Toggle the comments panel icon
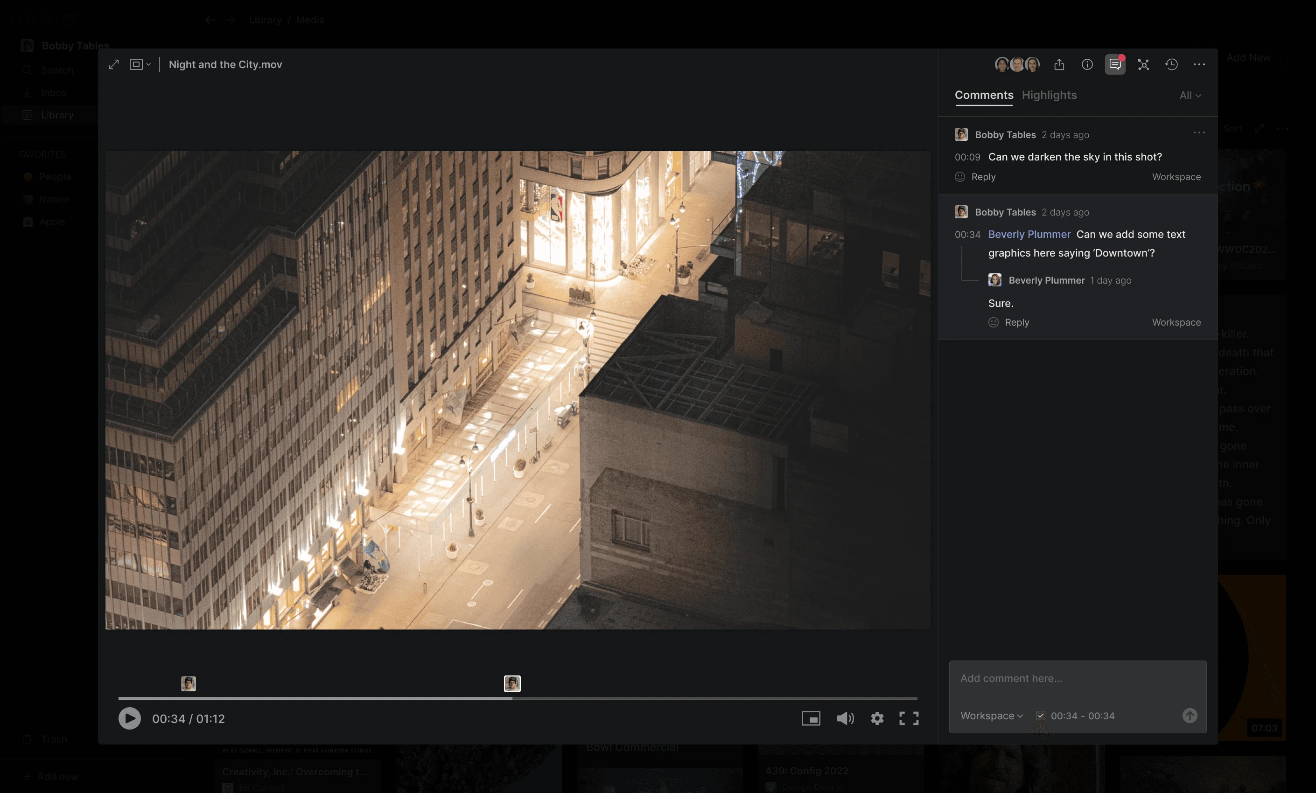The image size is (1316, 793). click(1115, 65)
